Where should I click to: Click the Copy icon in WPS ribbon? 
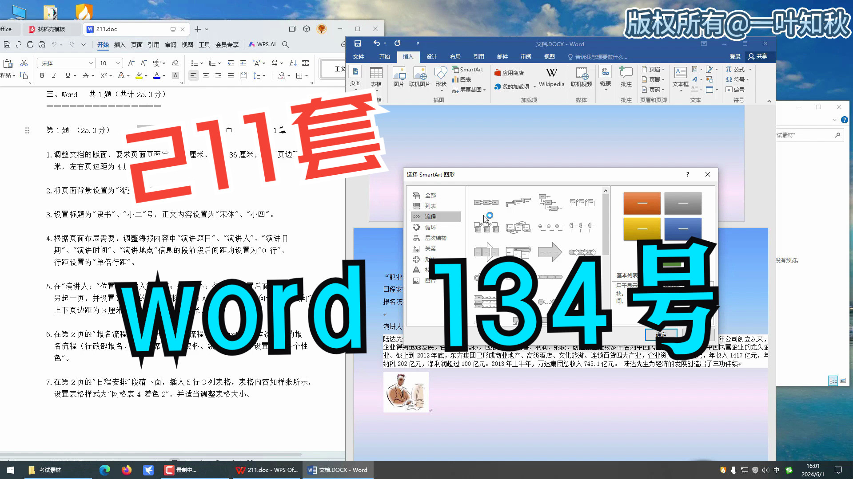[x=24, y=75]
